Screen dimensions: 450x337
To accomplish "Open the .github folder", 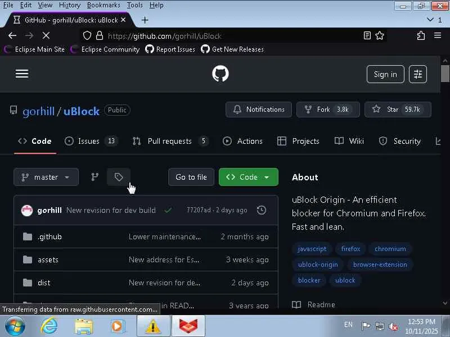I will pos(49,236).
